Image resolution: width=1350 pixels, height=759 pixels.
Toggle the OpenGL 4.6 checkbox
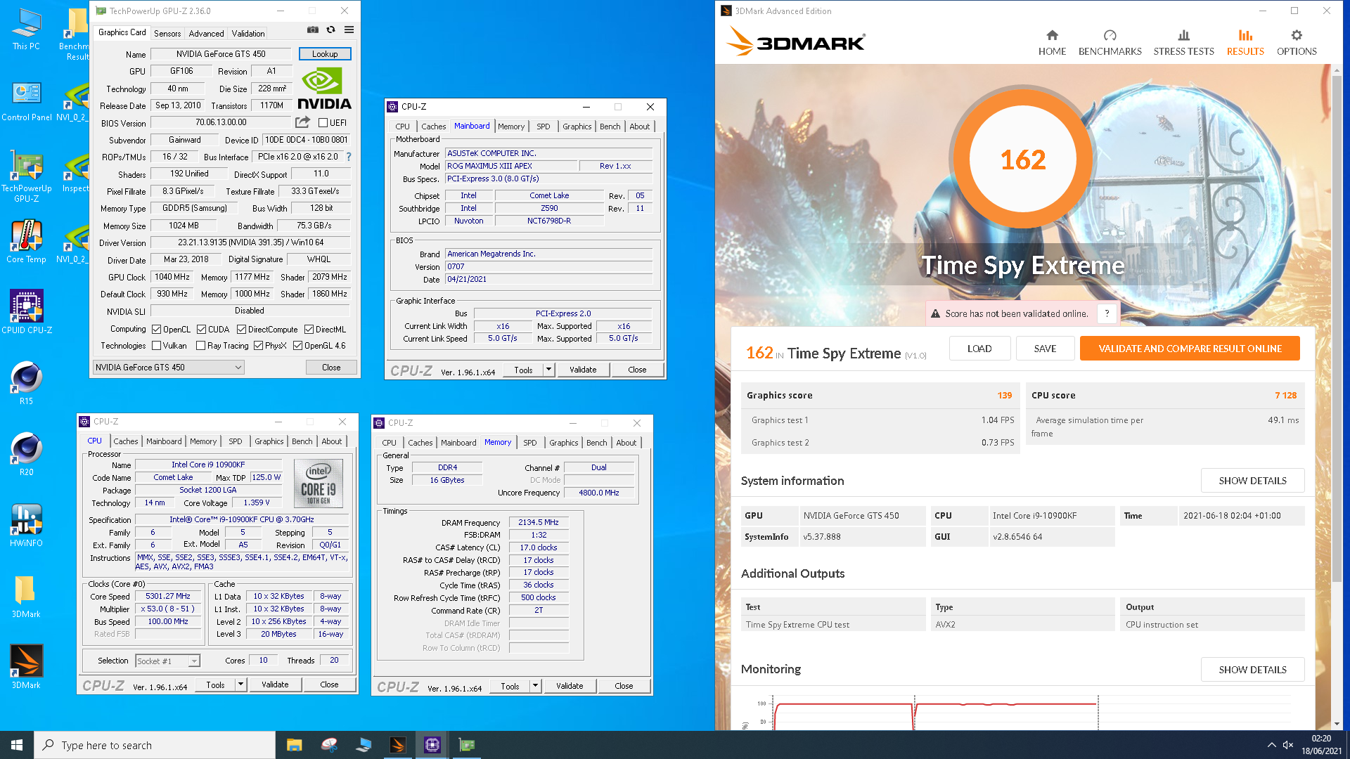pos(297,345)
